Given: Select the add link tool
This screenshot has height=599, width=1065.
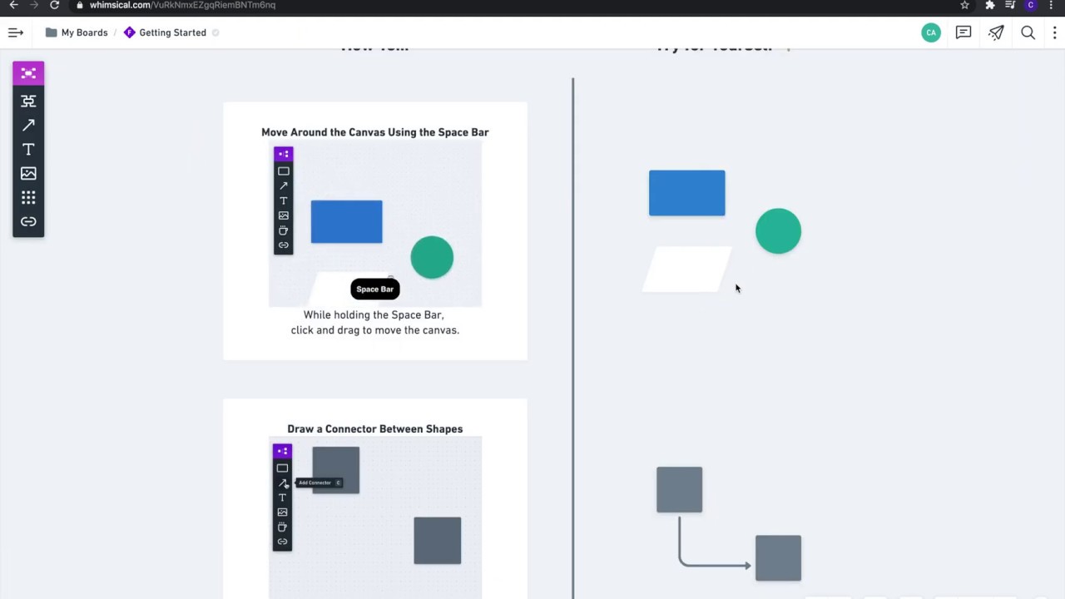Looking at the screenshot, I should (28, 221).
